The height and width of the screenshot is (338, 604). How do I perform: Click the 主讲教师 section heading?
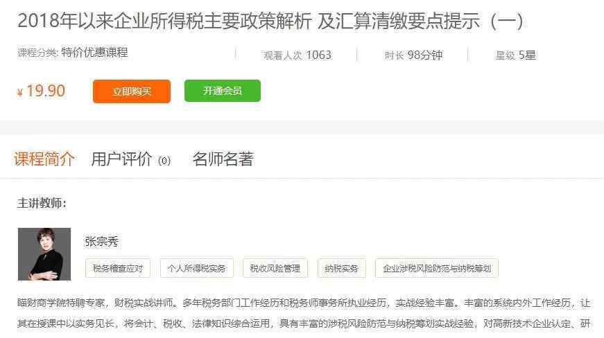point(42,203)
